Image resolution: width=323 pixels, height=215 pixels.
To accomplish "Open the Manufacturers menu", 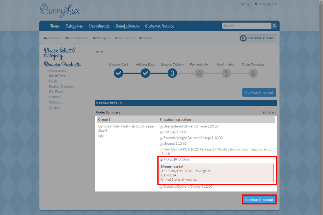I will [x=127, y=26].
